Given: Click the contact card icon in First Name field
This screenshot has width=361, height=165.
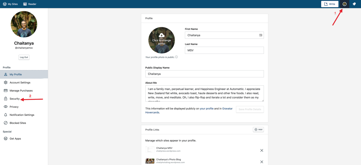Looking at the screenshot, I should click(x=261, y=35).
